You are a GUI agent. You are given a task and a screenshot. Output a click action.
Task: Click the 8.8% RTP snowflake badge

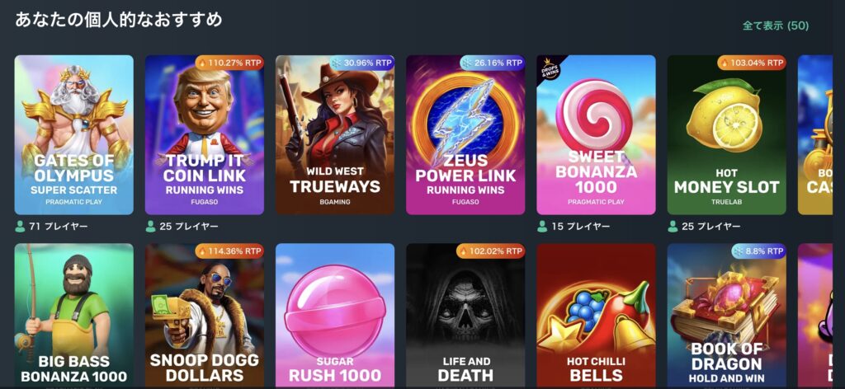pos(758,251)
